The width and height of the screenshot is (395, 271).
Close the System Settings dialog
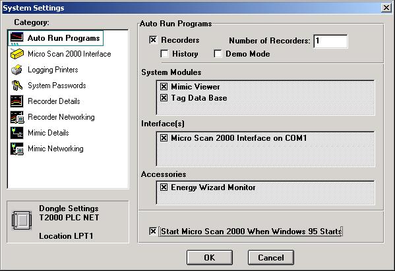coord(386,8)
